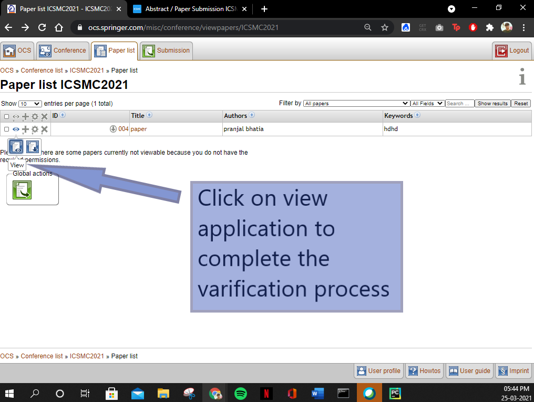Expand the All papers filter dropdown
This screenshot has height=402, width=534.
point(356,104)
